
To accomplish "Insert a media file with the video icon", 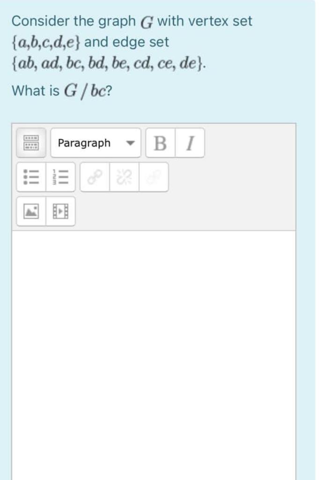I will [x=60, y=211].
